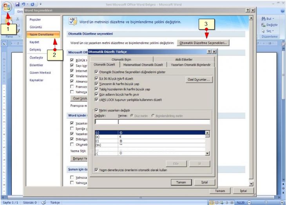286x205 pixels.
Task: Click Tamam in Word Seçenekleri dialog
Action: [220, 191]
